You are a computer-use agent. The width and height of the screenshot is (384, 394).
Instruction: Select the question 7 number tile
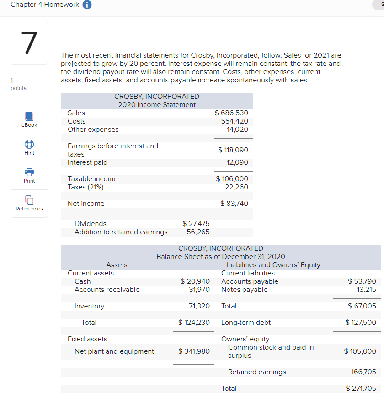pyautogui.click(x=29, y=43)
